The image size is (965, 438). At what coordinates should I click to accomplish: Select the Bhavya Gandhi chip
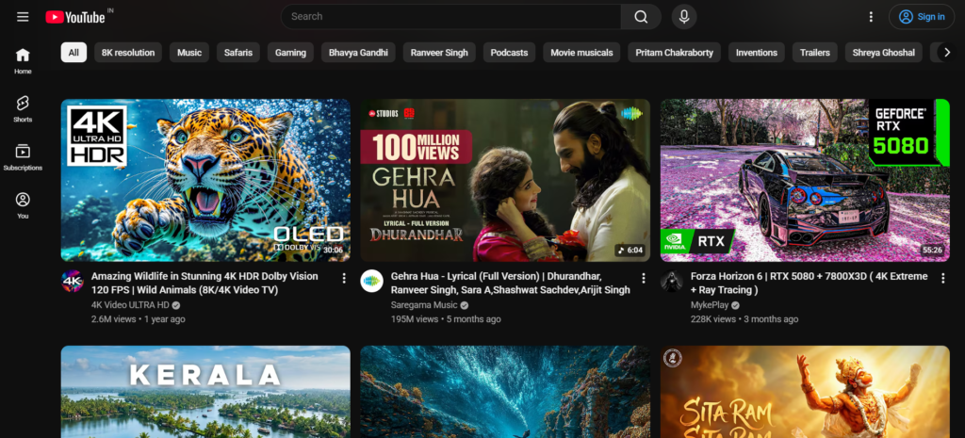pos(358,53)
